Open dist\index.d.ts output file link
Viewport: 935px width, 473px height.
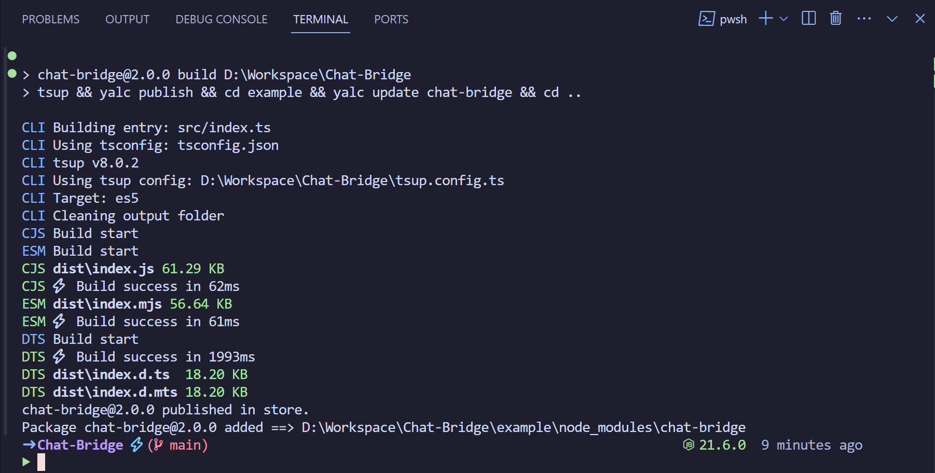click(111, 374)
